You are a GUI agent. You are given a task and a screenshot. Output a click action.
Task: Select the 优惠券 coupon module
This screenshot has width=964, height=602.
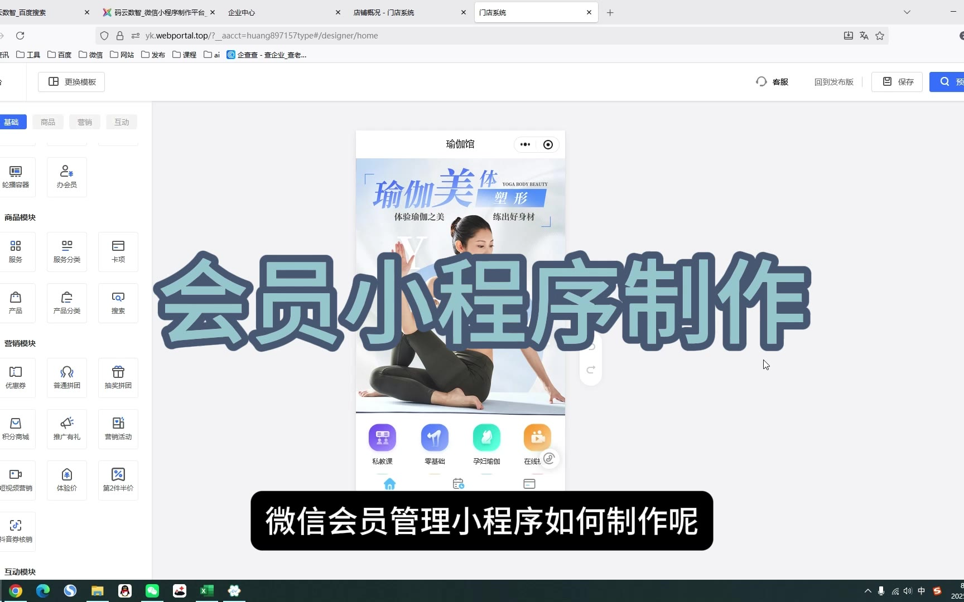click(16, 377)
